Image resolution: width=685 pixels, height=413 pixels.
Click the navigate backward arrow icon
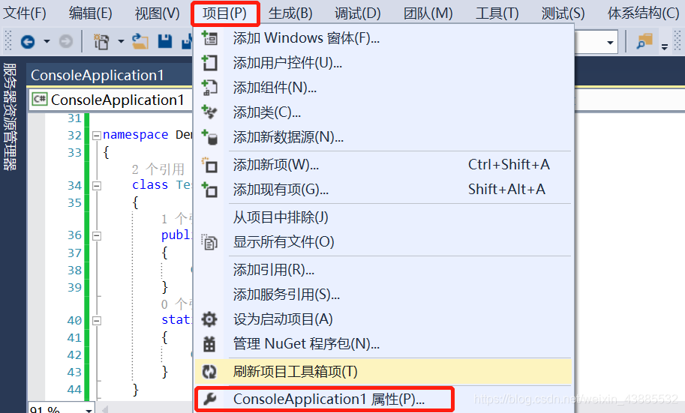click(28, 42)
